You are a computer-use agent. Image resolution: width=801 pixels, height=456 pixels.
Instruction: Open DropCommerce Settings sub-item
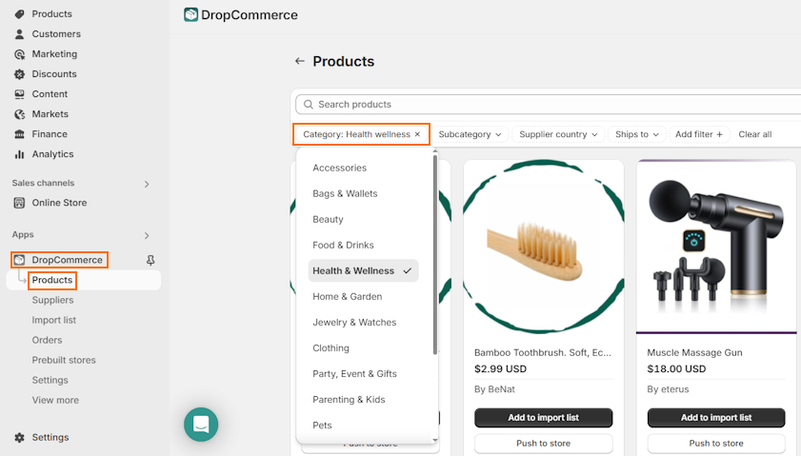(50, 381)
